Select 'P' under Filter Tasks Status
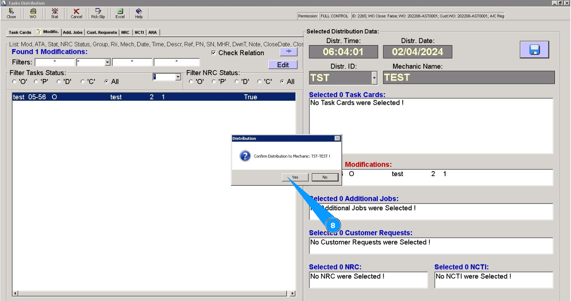The height and width of the screenshot is (301, 571). [36, 82]
